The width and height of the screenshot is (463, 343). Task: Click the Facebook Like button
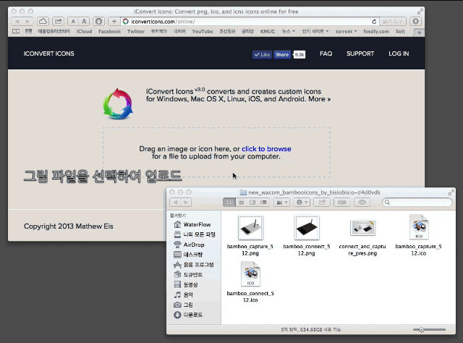pyautogui.click(x=262, y=55)
